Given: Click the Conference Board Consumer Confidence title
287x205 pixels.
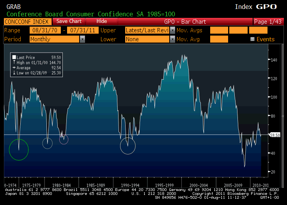Looking at the screenshot, I should pos(91,14).
